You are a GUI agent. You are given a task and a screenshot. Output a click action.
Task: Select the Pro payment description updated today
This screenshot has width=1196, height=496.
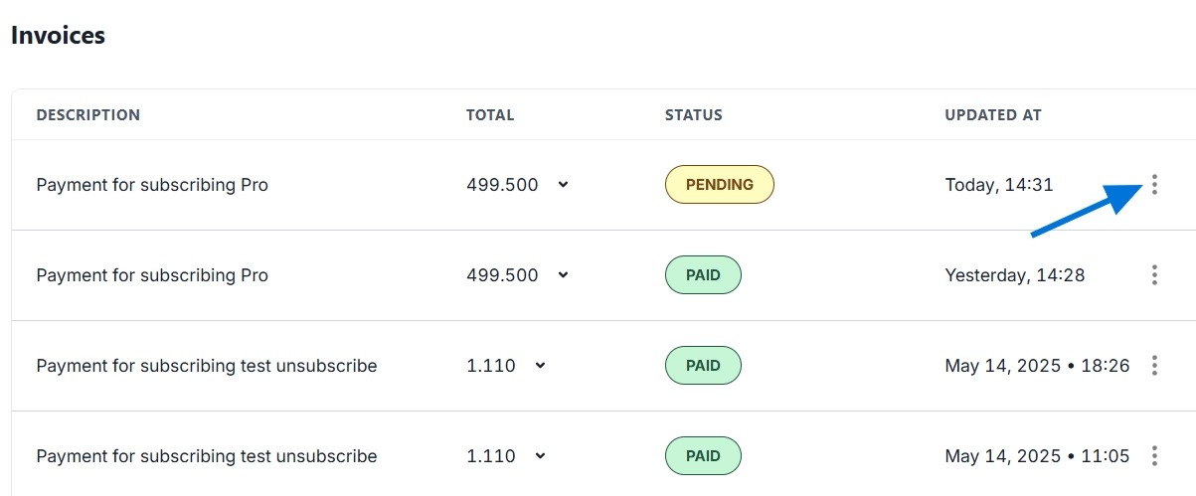[152, 185]
